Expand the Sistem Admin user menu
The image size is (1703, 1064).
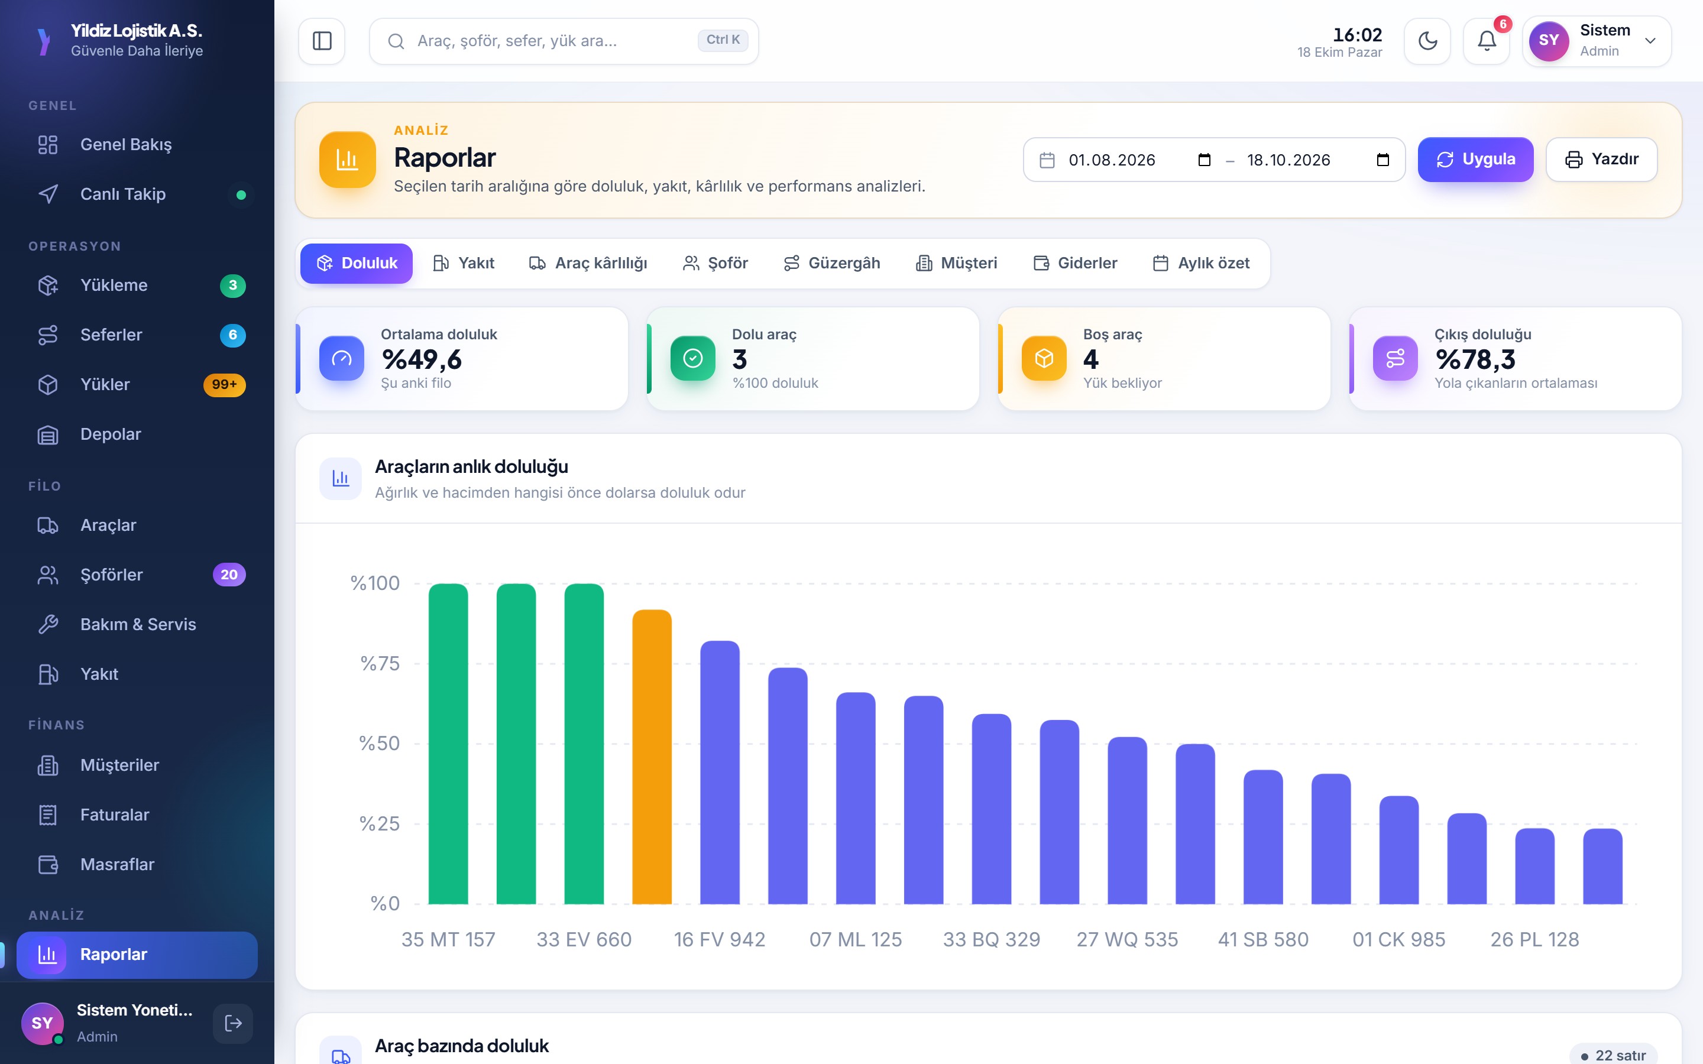(x=1597, y=41)
